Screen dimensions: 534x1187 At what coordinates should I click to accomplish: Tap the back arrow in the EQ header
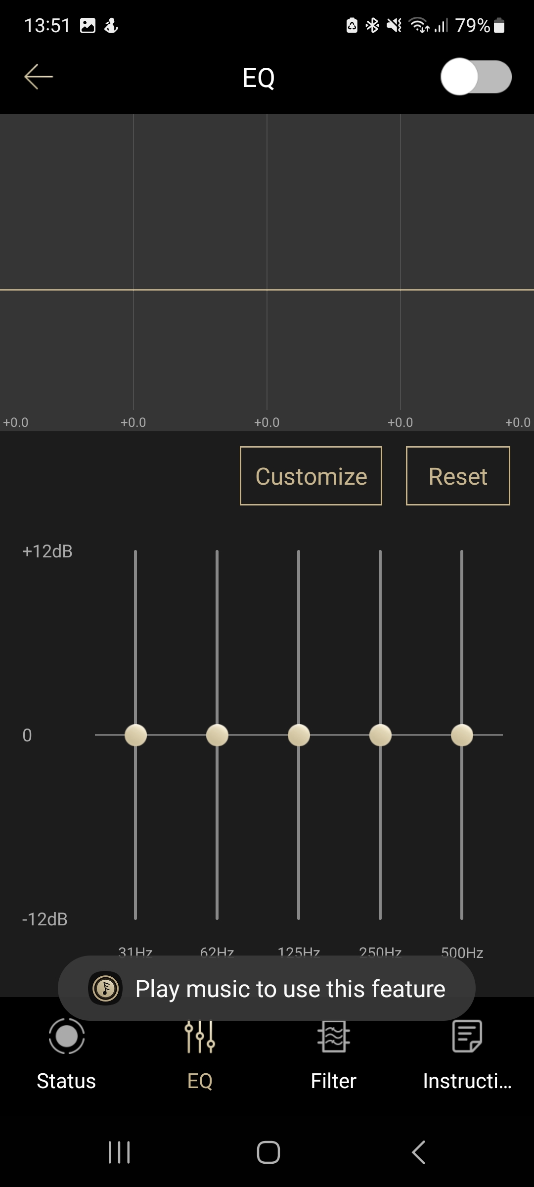(x=39, y=77)
